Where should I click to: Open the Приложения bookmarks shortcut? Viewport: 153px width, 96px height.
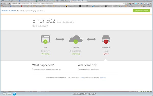pos(5,6)
